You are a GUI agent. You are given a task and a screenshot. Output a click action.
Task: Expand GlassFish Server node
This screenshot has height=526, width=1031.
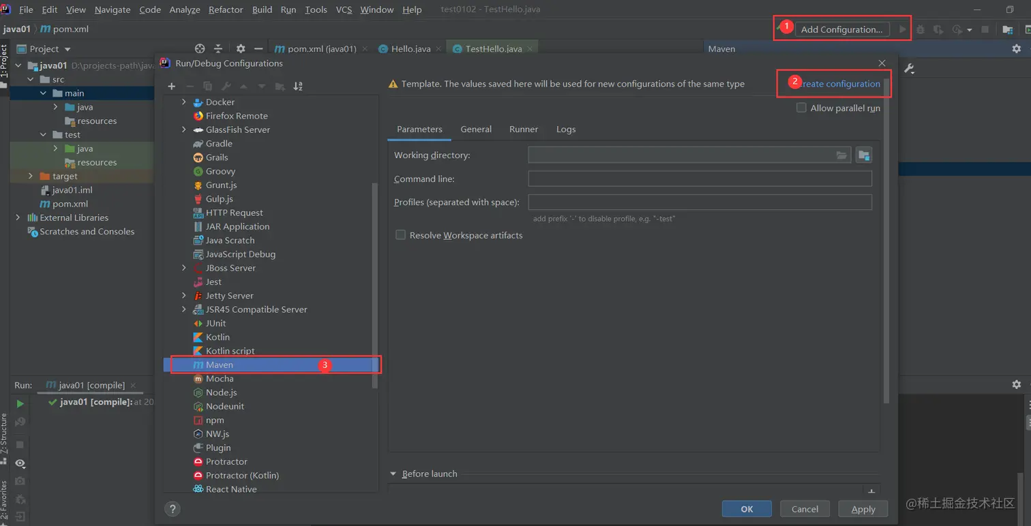(x=183, y=129)
